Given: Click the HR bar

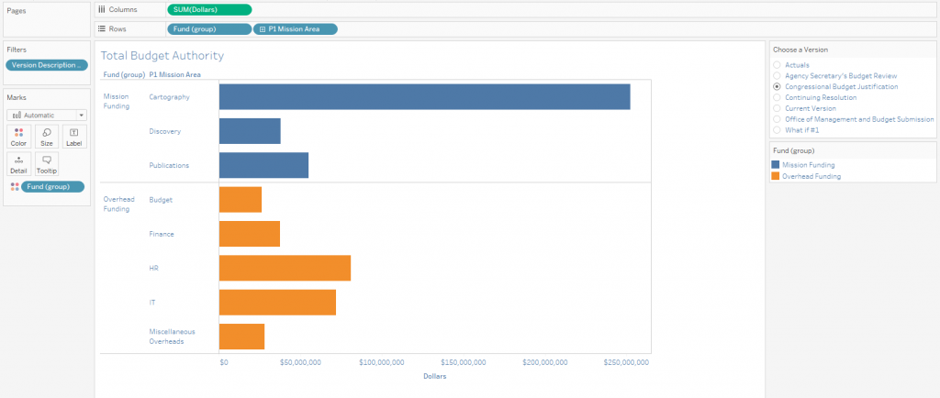Looking at the screenshot, I should tap(285, 268).
